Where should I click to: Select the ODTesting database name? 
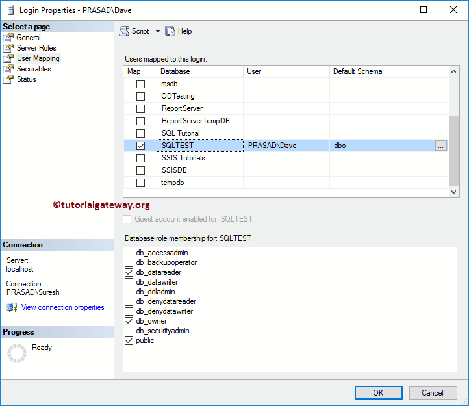click(178, 96)
